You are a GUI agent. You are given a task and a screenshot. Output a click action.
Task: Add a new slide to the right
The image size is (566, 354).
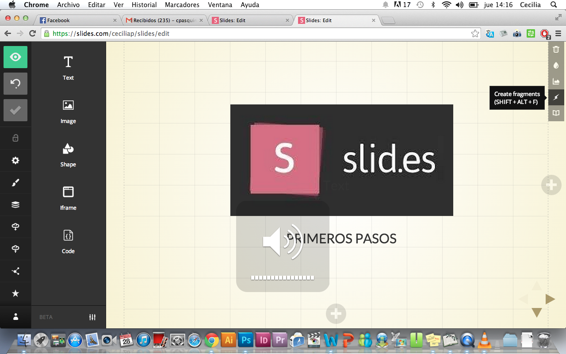pyautogui.click(x=551, y=185)
